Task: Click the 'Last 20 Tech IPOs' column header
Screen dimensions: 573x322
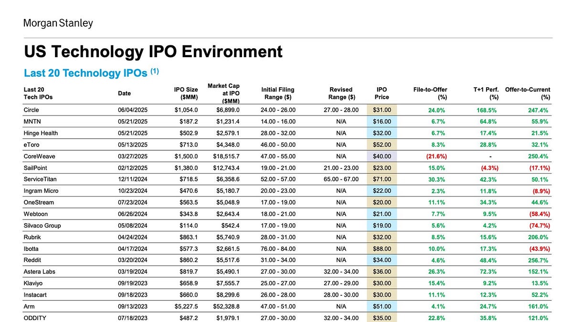Action: [x=38, y=93]
